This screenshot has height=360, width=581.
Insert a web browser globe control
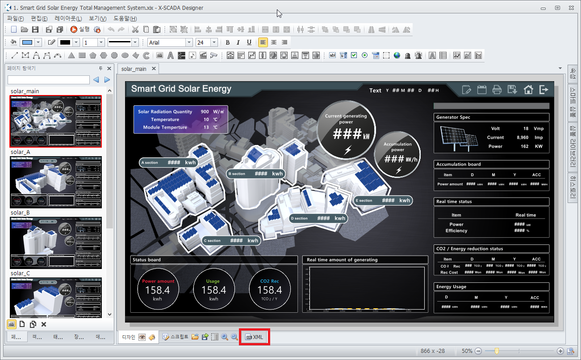tap(397, 55)
